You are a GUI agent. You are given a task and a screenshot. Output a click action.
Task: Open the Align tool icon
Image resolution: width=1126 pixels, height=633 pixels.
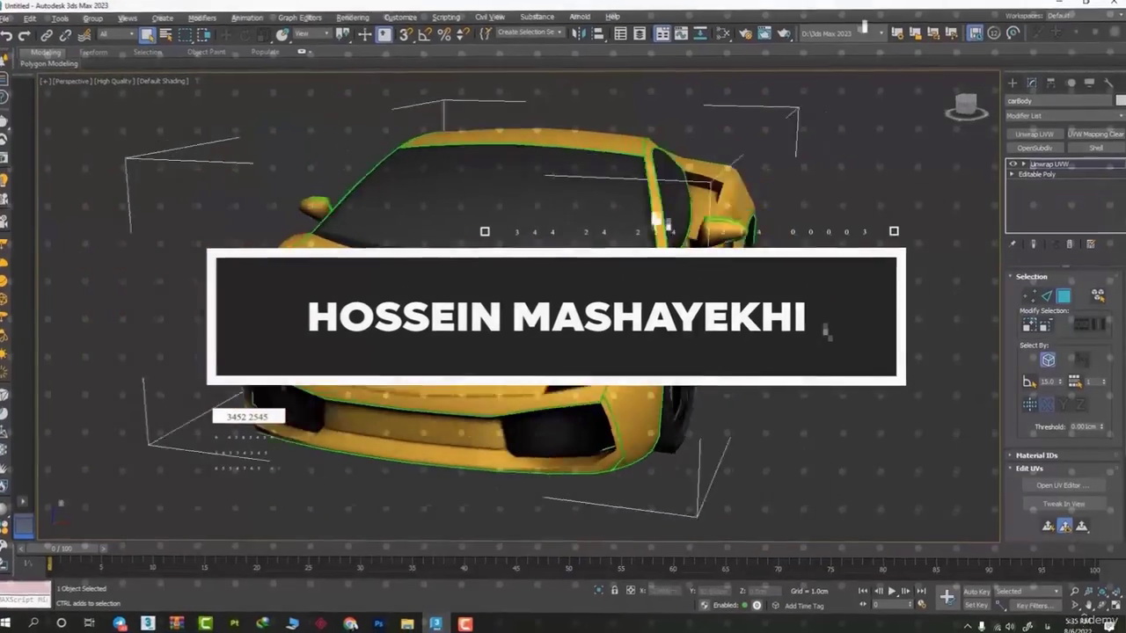click(597, 33)
